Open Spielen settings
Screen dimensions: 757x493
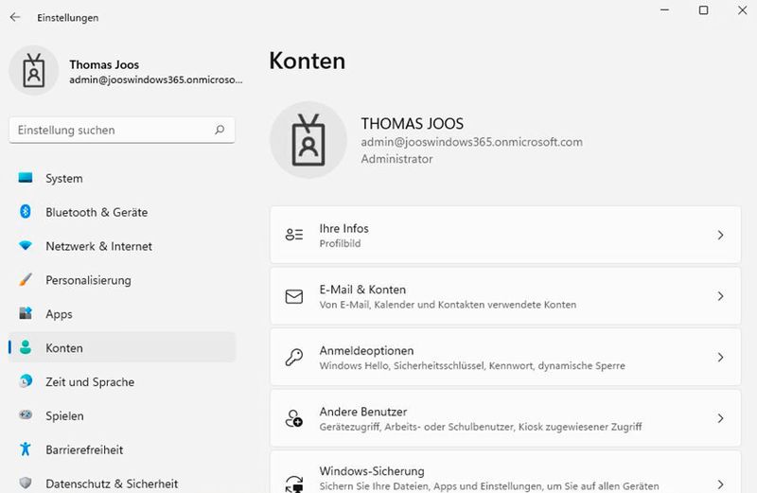tap(122, 415)
